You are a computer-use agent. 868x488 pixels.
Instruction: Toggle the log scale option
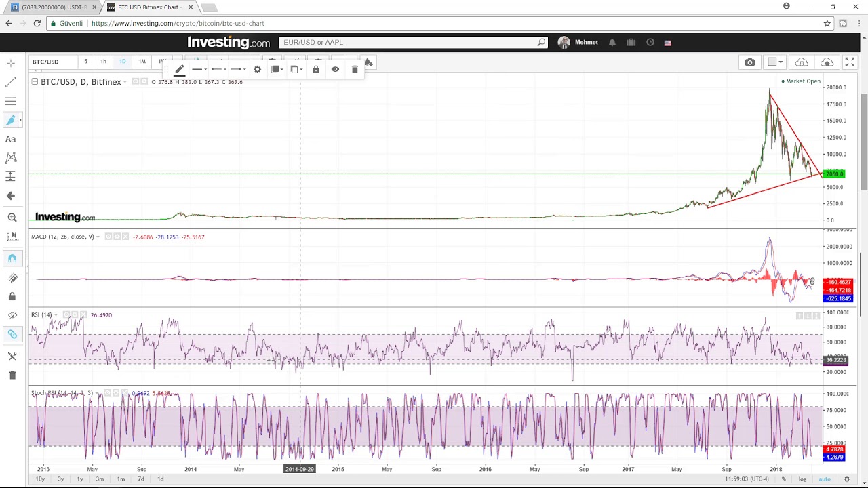(802, 479)
